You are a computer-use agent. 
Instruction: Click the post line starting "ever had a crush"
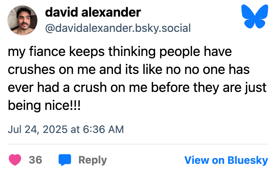click(137, 87)
